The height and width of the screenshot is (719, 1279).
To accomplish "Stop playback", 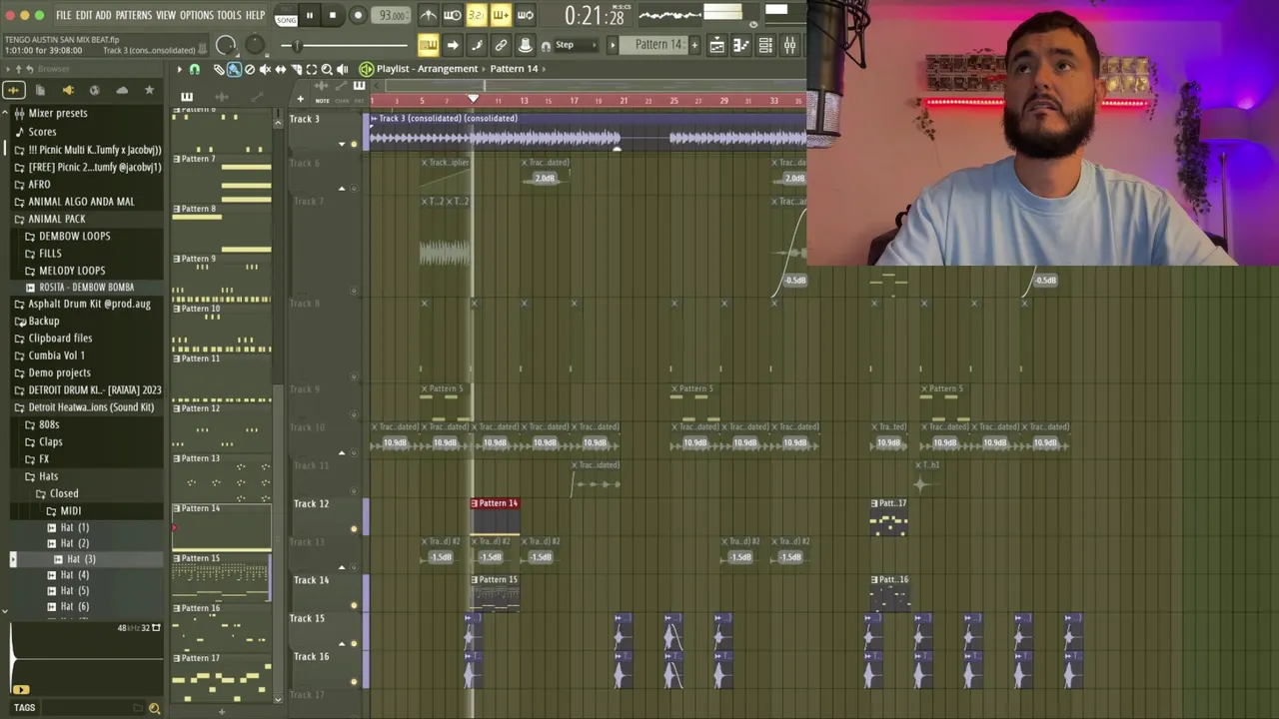I will 333,15.
